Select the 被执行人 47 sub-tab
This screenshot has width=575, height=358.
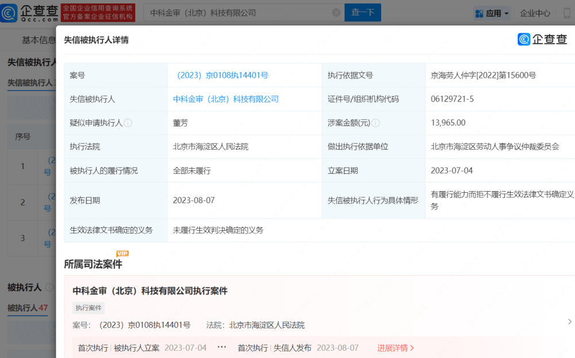click(28, 308)
